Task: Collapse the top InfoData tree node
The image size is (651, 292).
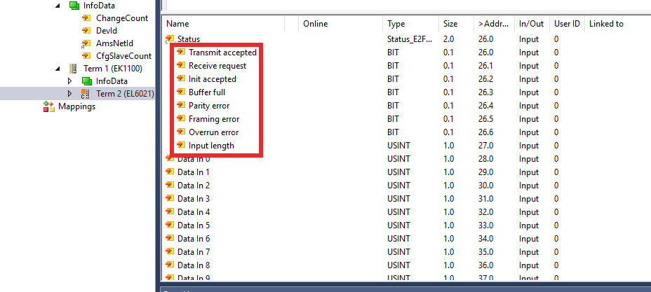Action: (x=58, y=6)
